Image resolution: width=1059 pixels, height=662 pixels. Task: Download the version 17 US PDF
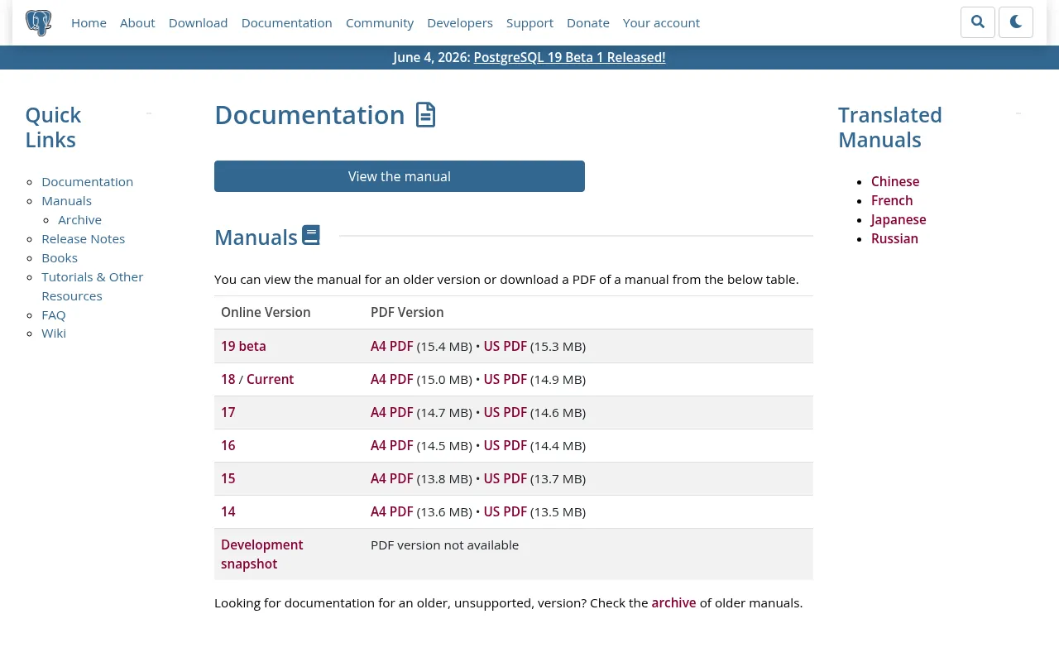tap(506, 413)
